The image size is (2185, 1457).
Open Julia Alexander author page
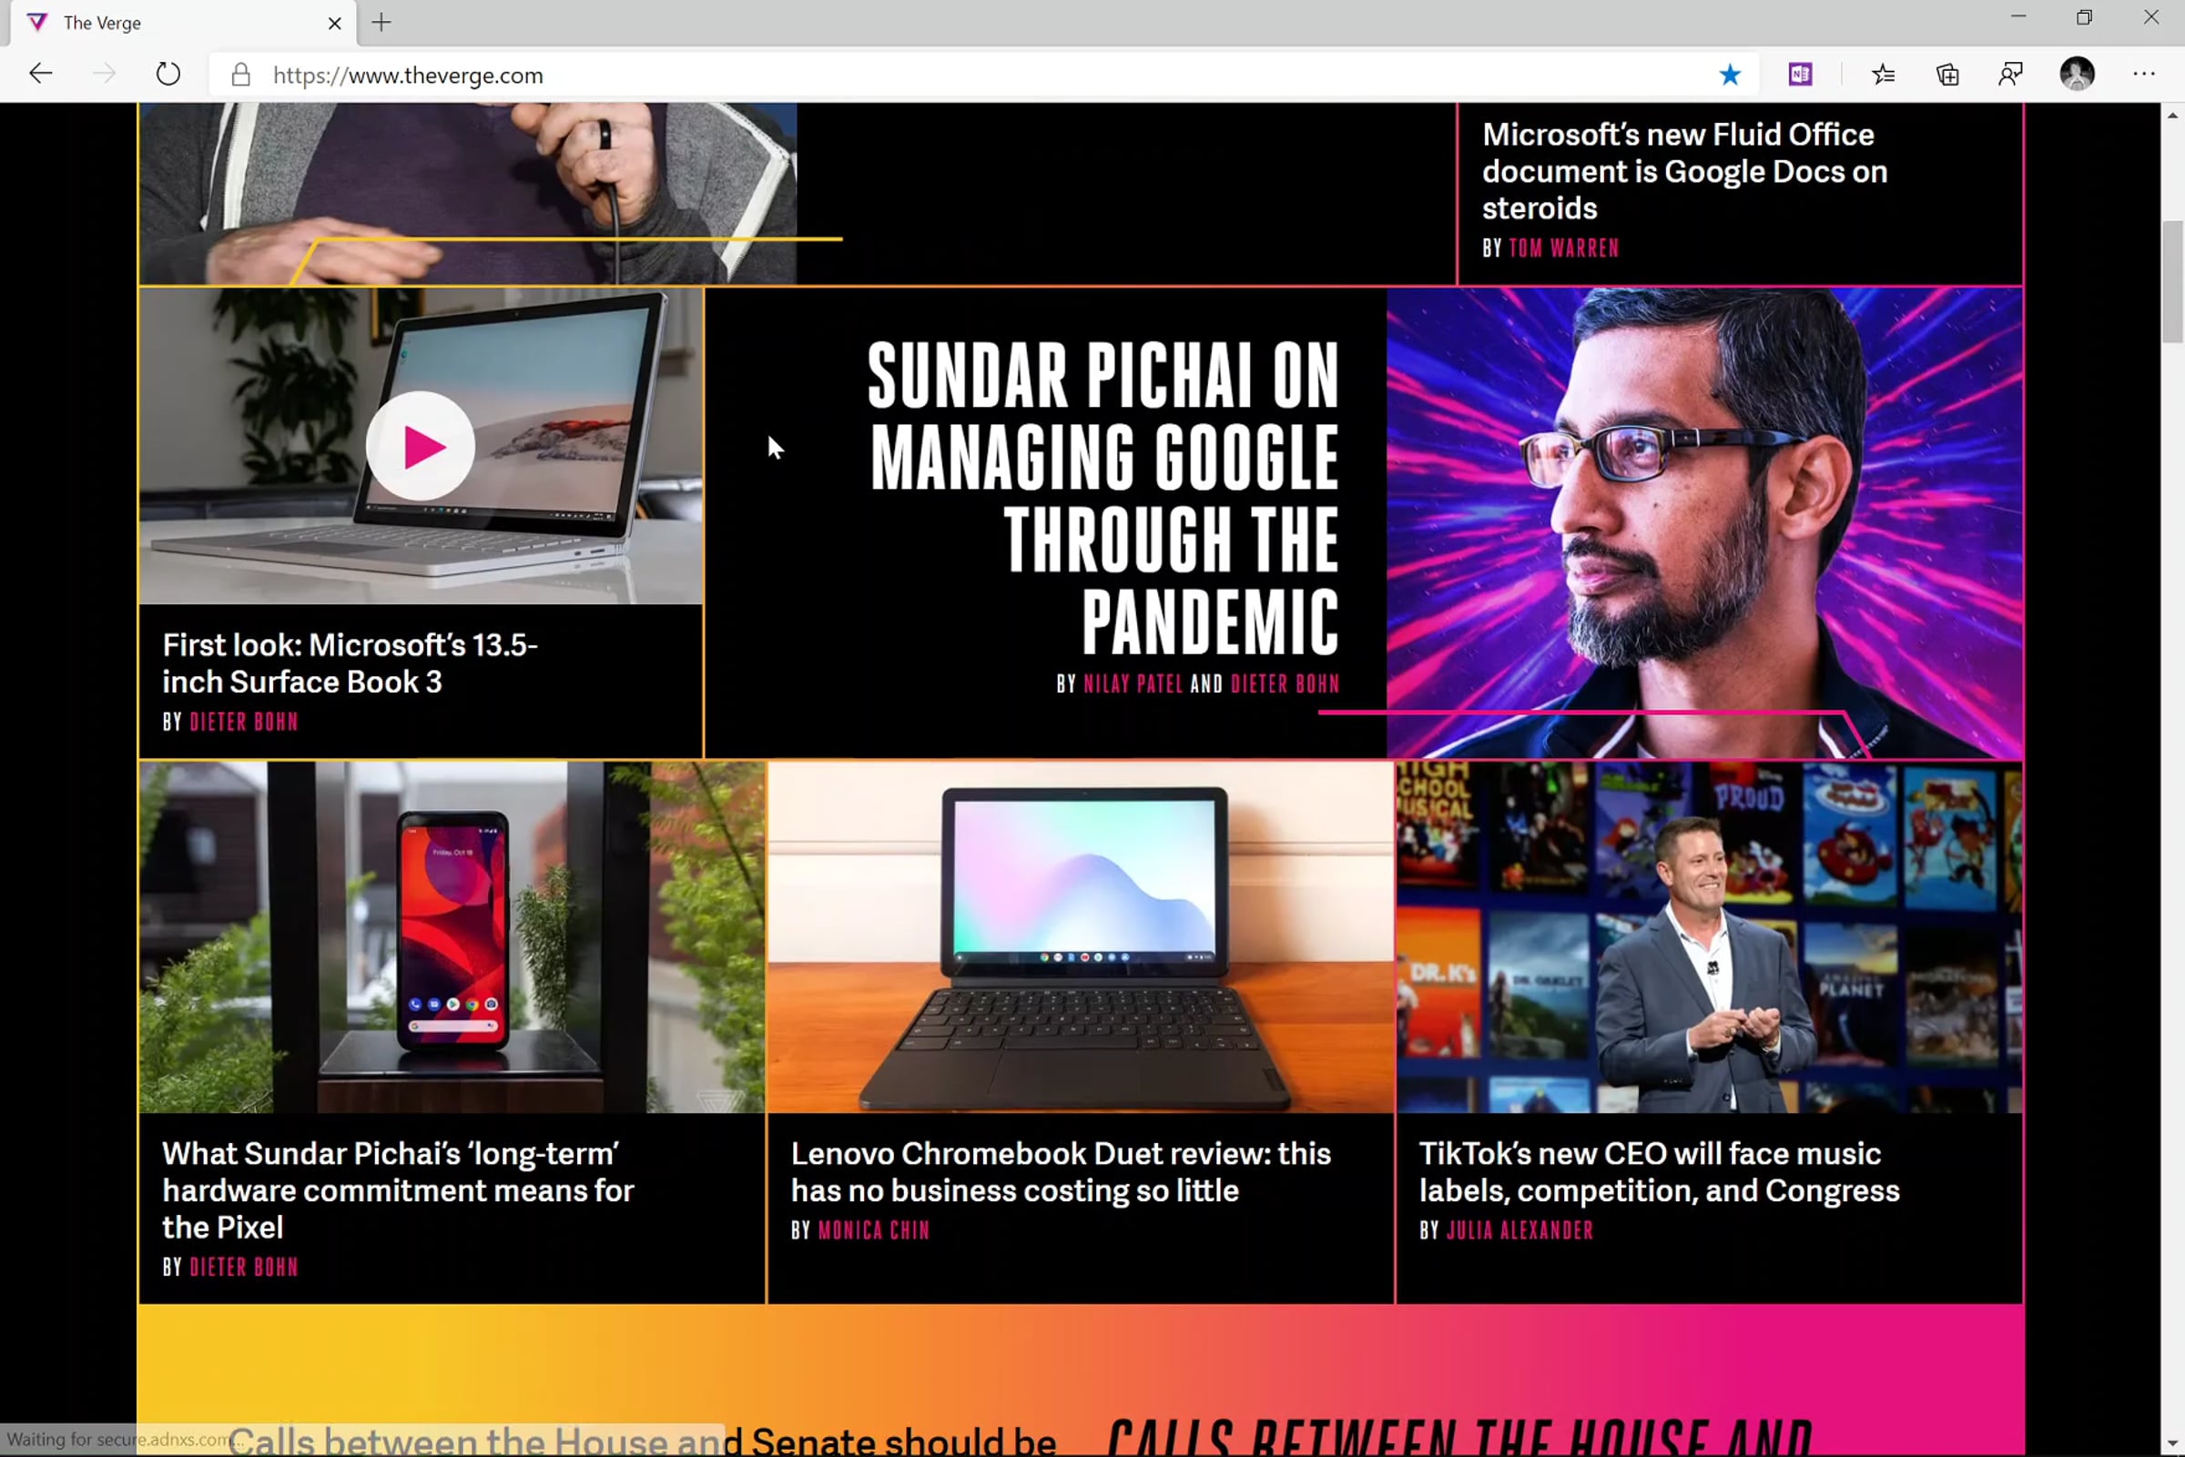coord(1519,1230)
